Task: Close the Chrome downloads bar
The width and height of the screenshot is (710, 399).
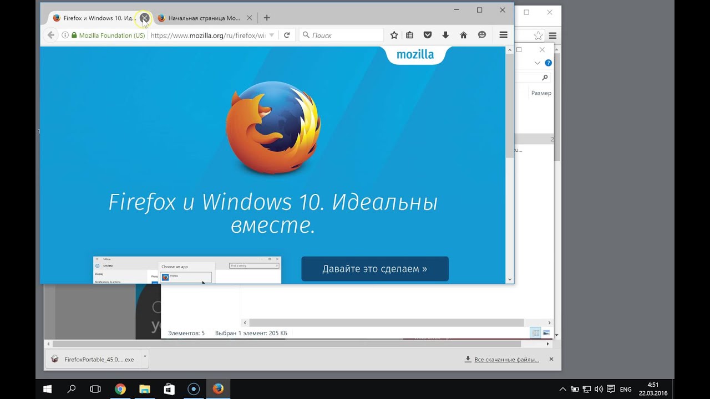Action: tap(551, 359)
